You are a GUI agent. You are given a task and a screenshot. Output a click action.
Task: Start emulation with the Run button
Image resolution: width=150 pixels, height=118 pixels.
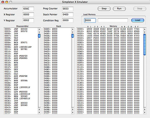tap(119, 9)
